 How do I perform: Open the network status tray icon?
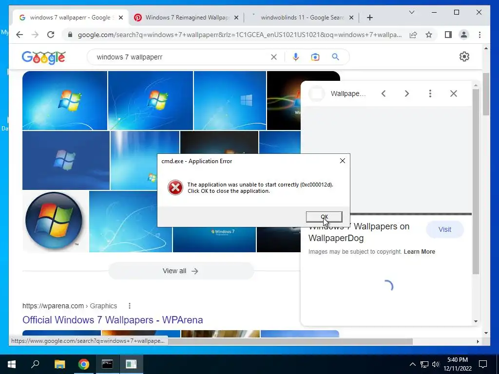pyautogui.click(x=424, y=364)
